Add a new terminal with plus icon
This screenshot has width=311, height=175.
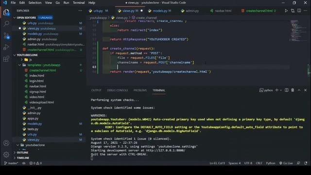tap(276, 90)
